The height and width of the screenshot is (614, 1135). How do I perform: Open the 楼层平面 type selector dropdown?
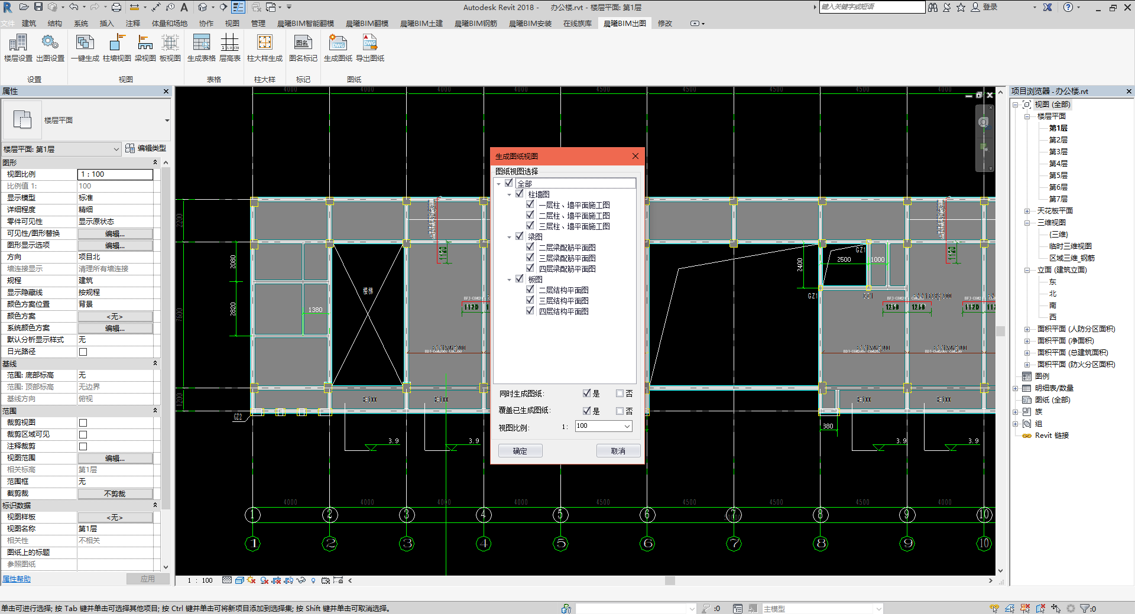coord(167,121)
